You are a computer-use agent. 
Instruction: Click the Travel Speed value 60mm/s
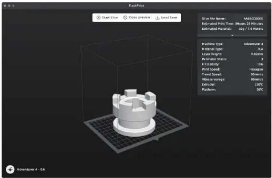(257, 74)
